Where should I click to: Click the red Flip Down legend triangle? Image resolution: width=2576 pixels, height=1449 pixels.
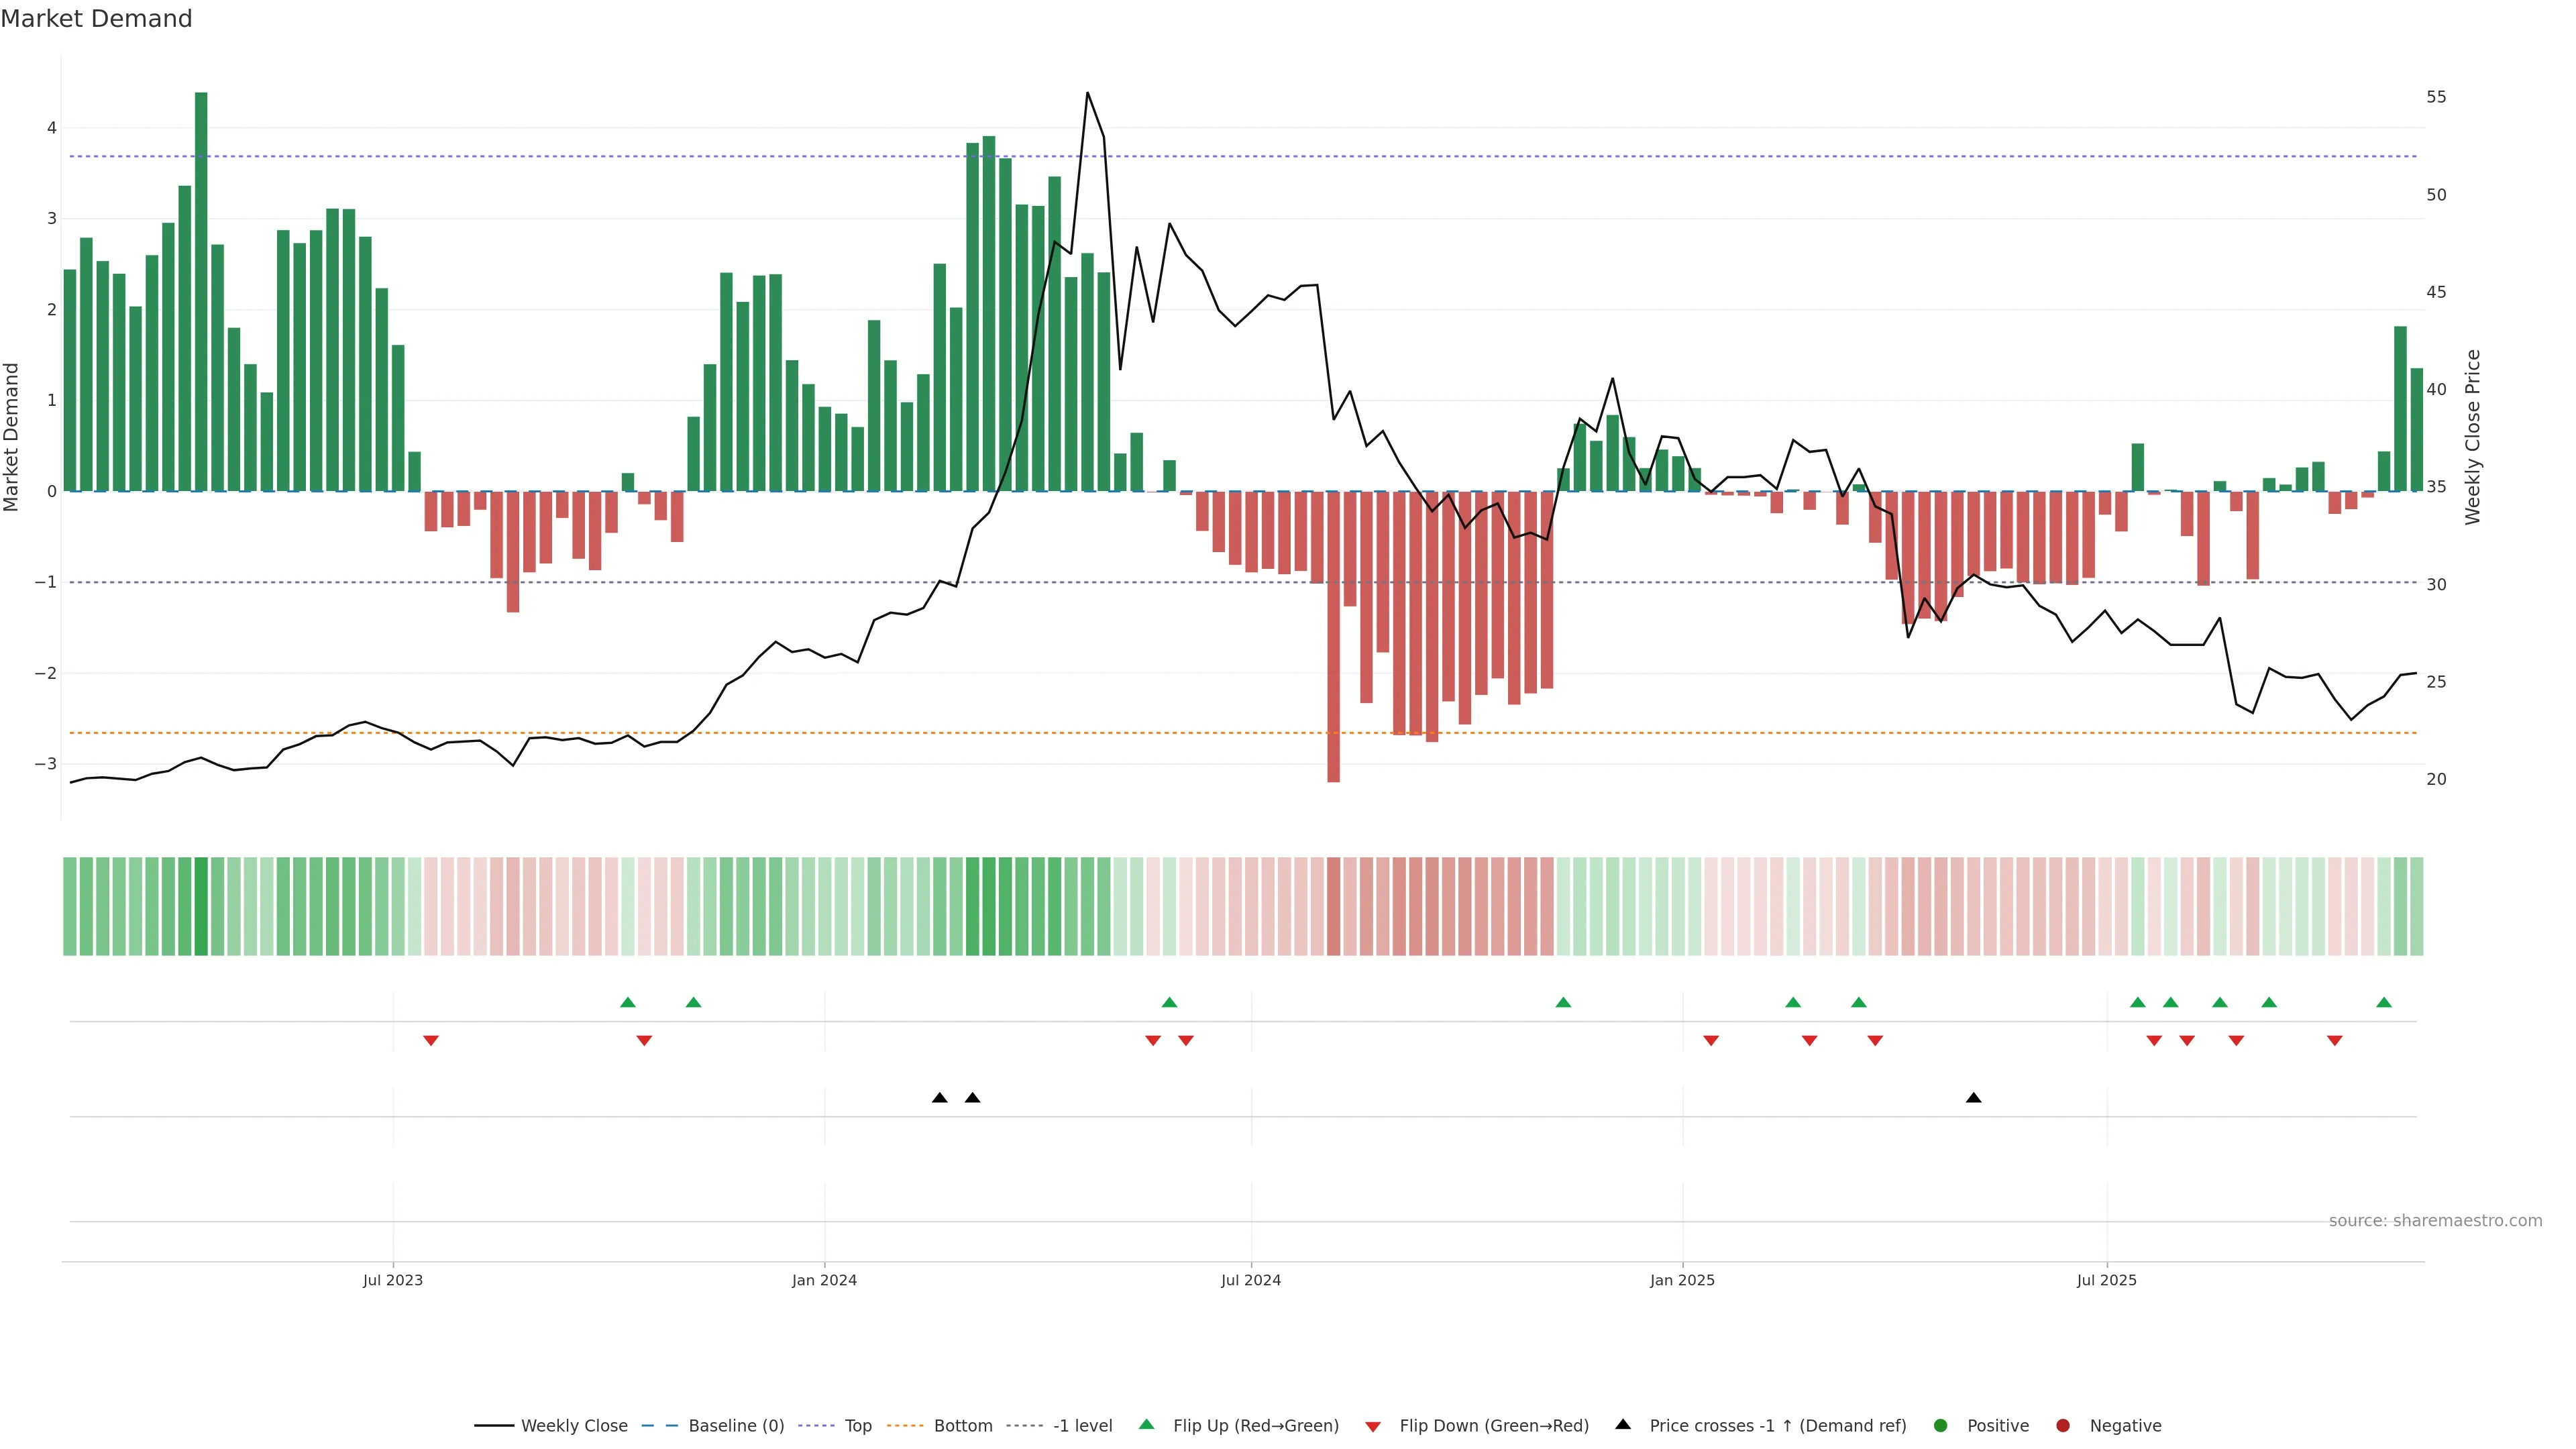click(x=1373, y=1427)
